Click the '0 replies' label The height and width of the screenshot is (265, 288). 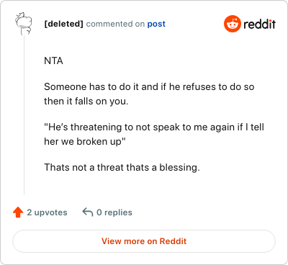tap(114, 212)
